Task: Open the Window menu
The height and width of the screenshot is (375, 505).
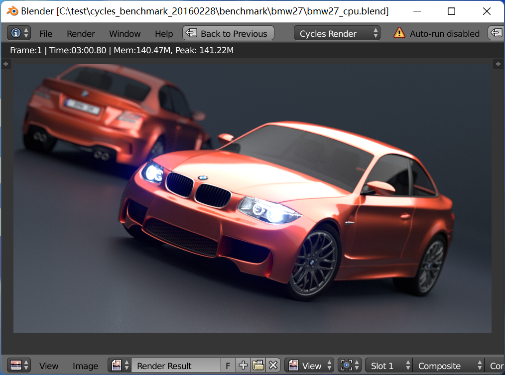Action: pyautogui.click(x=125, y=34)
